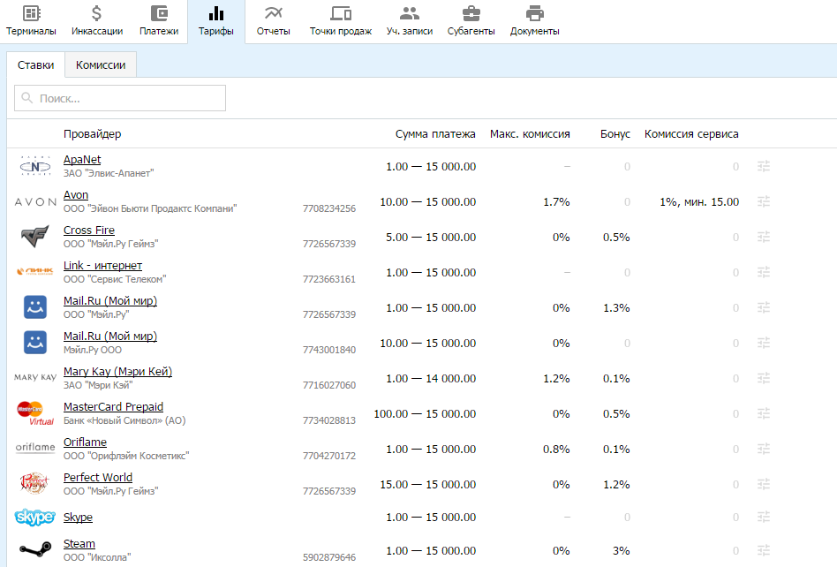The width and height of the screenshot is (837, 567).
Task: Open the Steam provider link
Action: (79, 543)
